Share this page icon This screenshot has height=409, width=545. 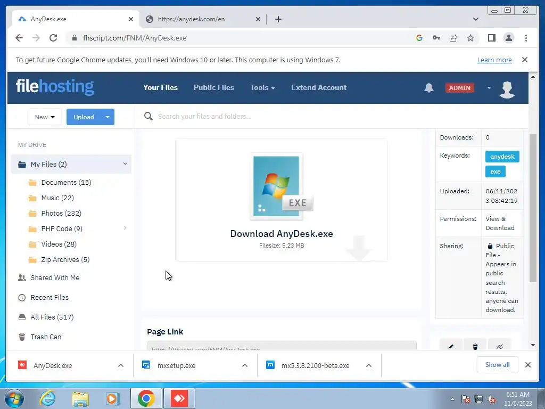click(x=453, y=38)
